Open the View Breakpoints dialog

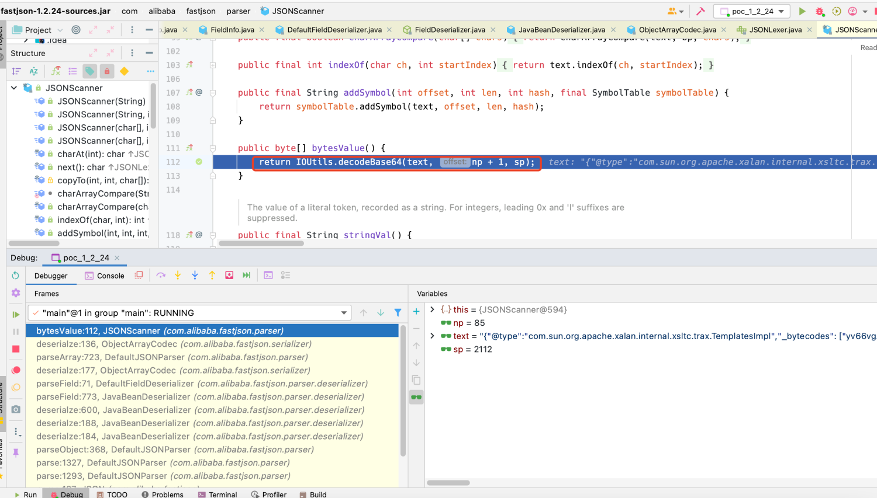(16, 370)
